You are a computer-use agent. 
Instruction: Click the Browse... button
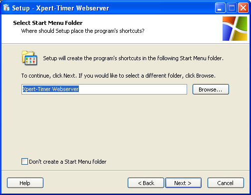[211, 90]
